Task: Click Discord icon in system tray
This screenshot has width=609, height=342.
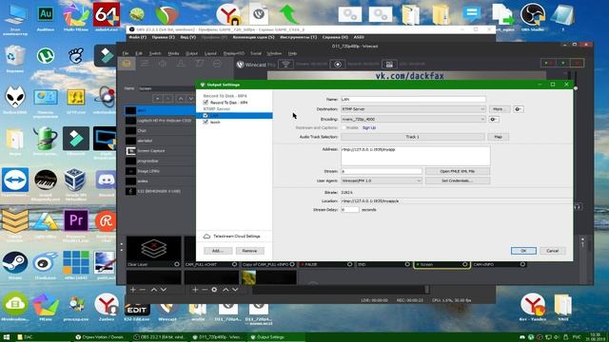Action: pyautogui.click(x=522, y=337)
